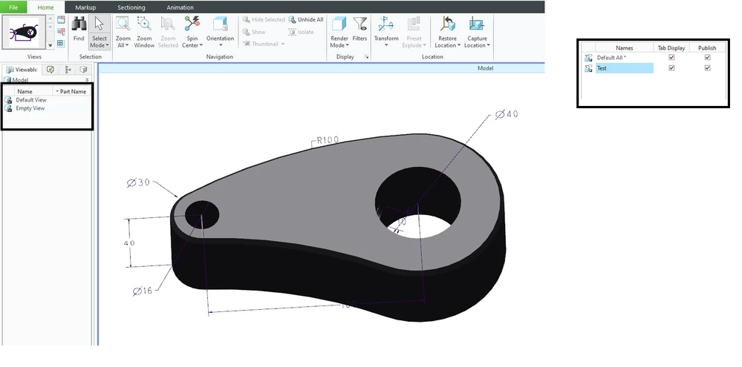742x367 pixels.
Task: Click the Find binoculars icon
Action: pos(79,24)
